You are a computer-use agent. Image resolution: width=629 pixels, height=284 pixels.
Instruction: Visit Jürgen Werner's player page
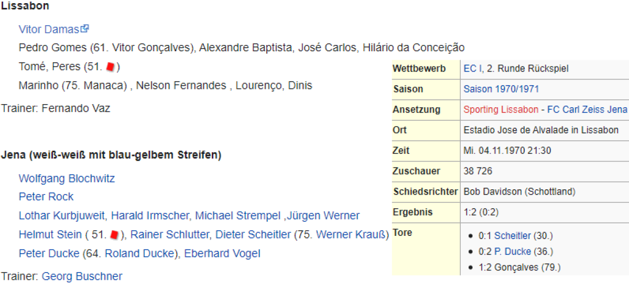[x=324, y=215]
